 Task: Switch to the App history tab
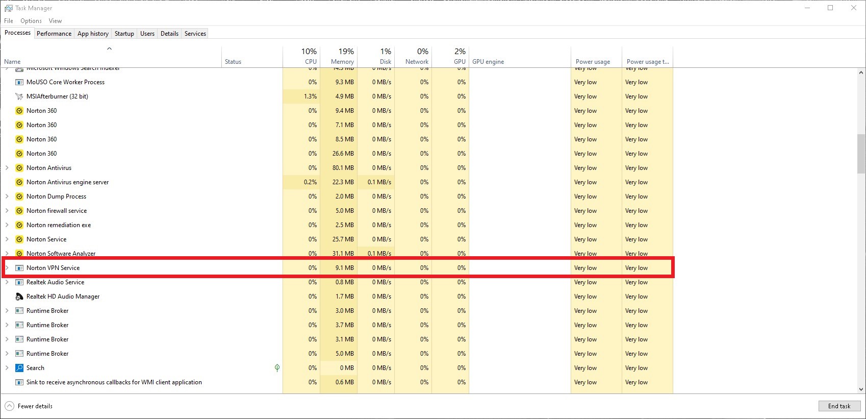point(93,34)
